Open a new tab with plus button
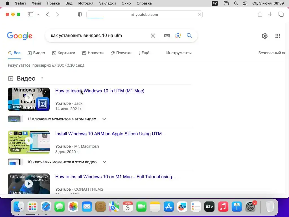This screenshot has height=217, width=289. coord(270,14)
